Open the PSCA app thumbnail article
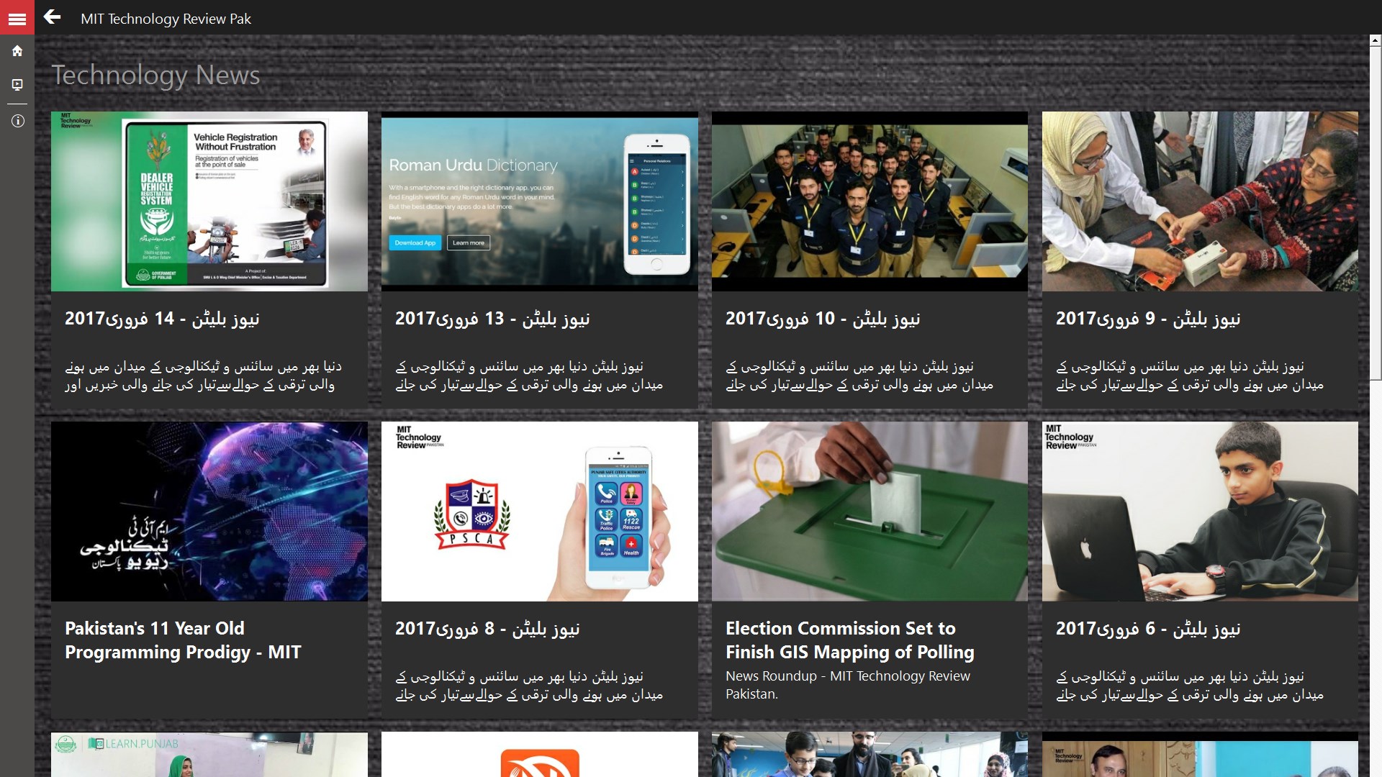1382x777 pixels. point(539,512)
